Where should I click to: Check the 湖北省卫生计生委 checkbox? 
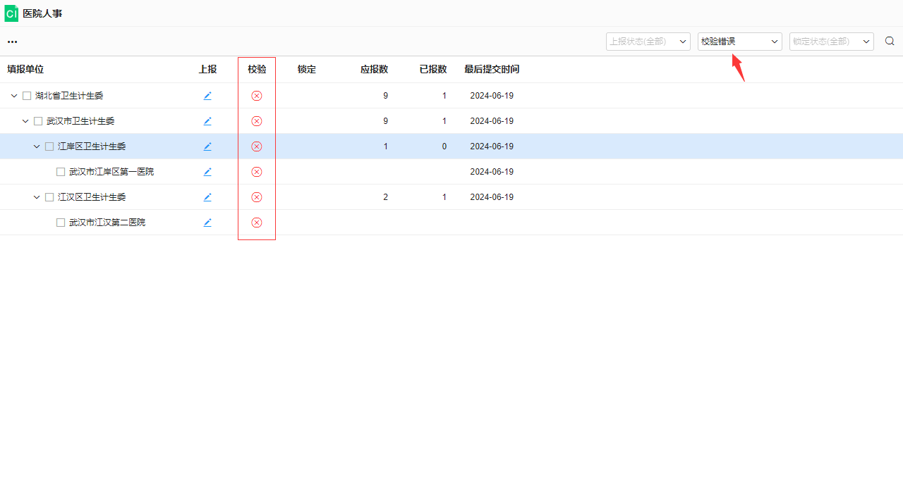[x=27, y=96]
